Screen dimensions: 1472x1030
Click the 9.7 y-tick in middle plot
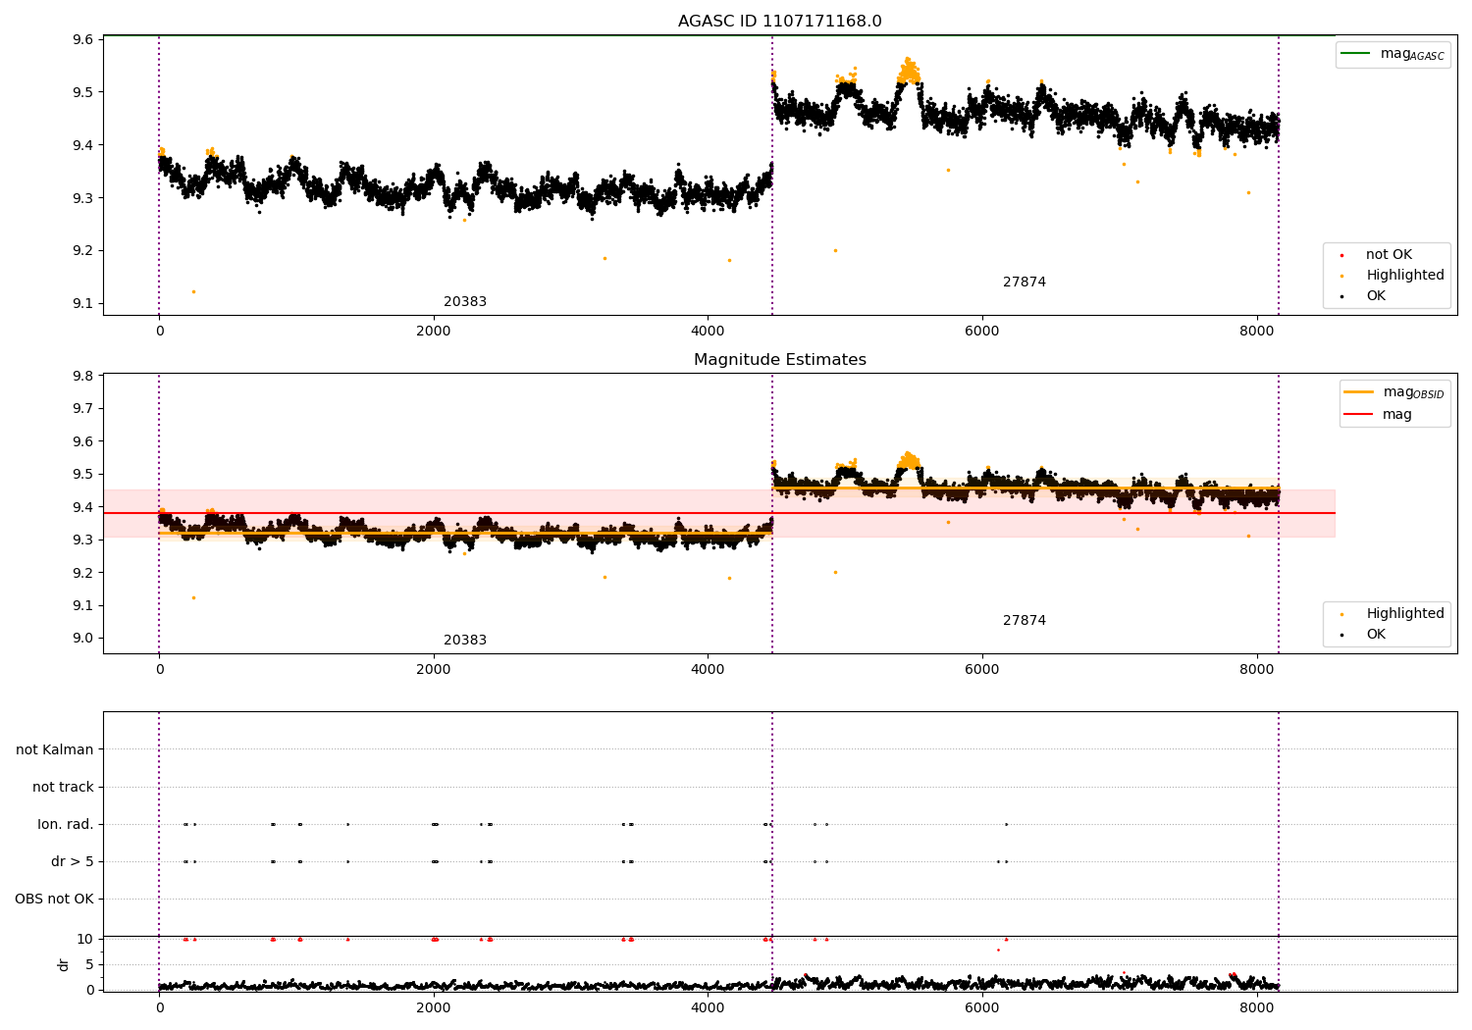point(83,408)
